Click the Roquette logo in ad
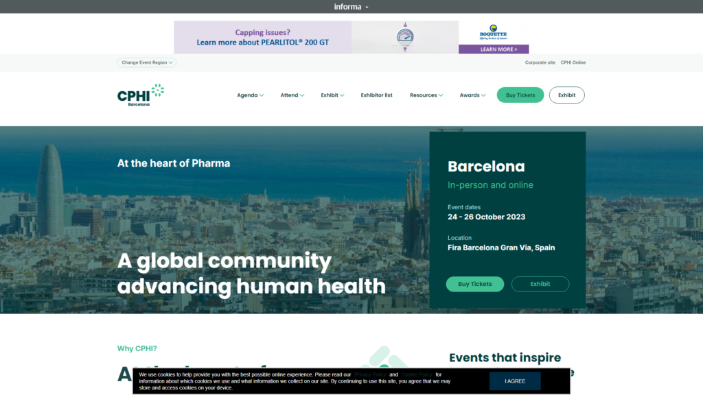Image resolution: width=703 pixels, height=395 pixels. click(493, 32)
